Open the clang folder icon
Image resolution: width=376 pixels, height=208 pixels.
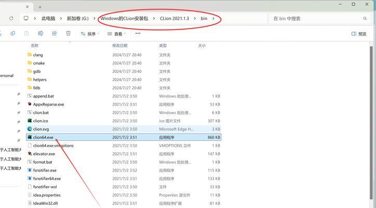(30, 55)
